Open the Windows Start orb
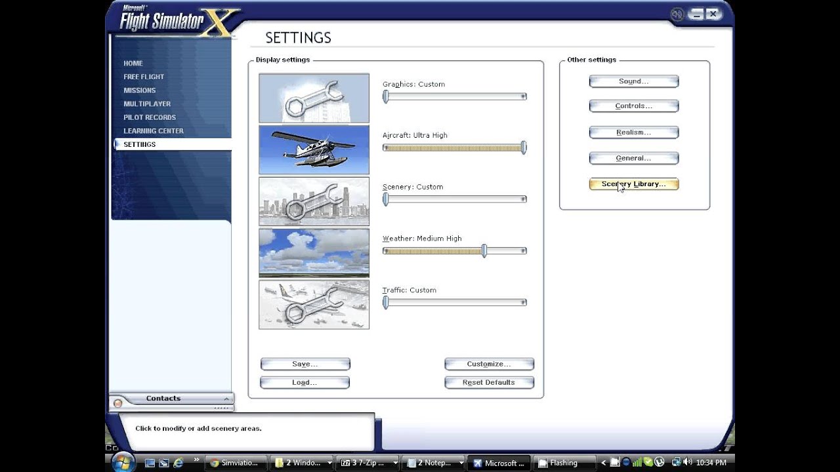This screenshot has width=840, height=472. 123,462
